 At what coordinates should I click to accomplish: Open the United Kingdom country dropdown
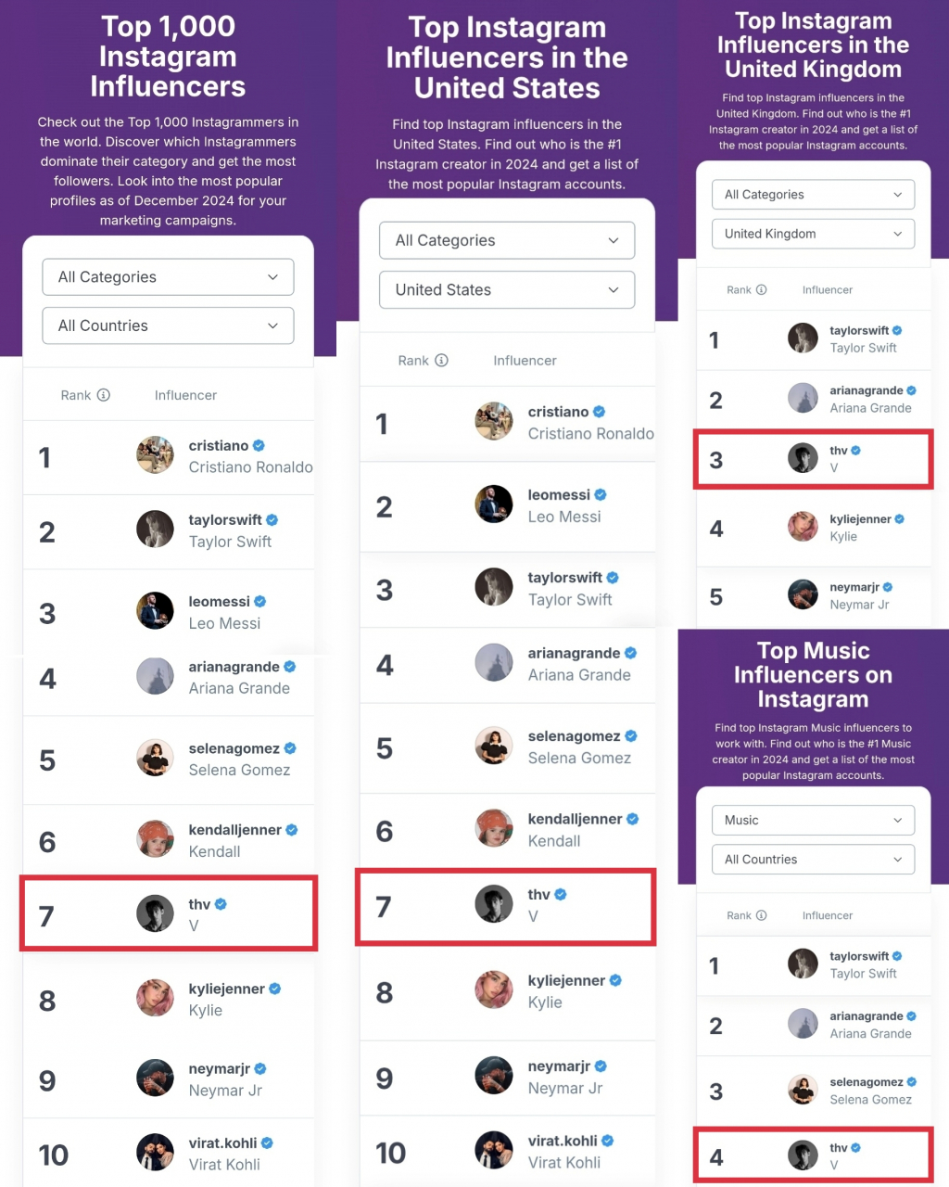pos(813,234)
